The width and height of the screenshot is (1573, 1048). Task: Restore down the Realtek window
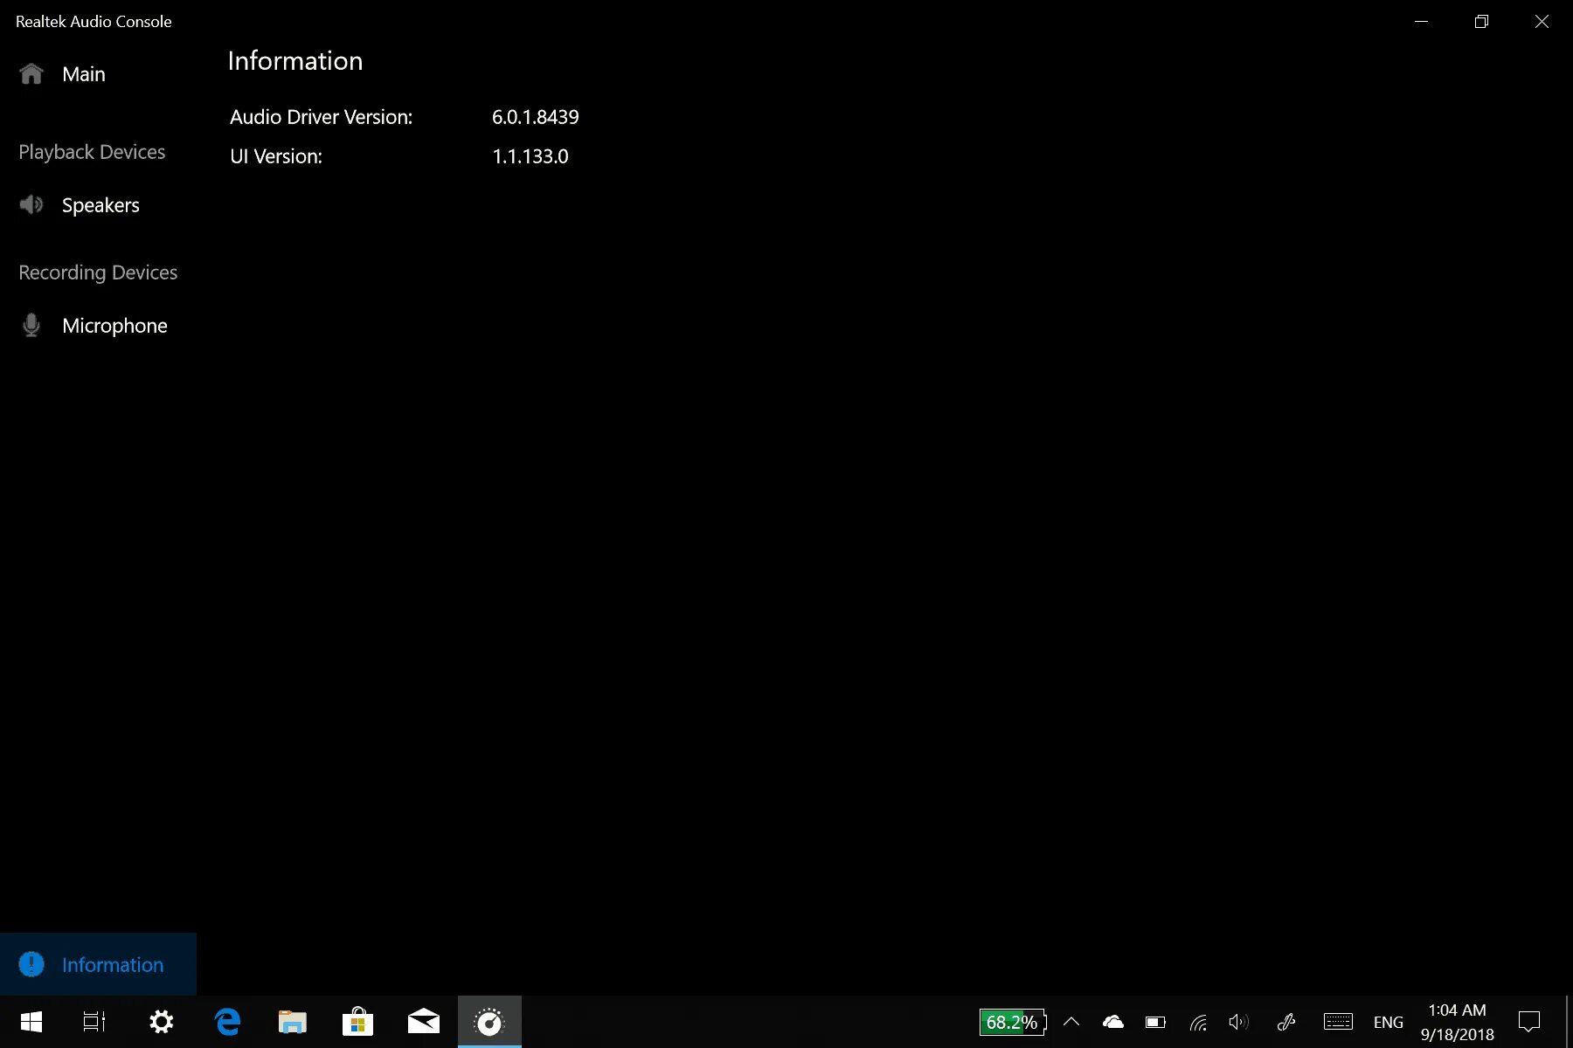pyautogui.click(x=1481, y=22)
